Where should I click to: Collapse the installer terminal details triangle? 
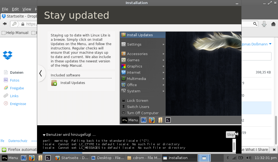point(44,135)
